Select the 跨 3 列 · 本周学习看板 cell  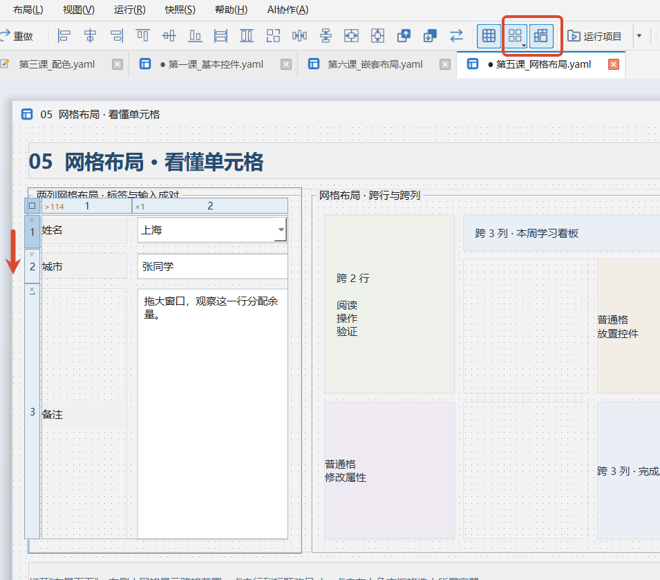pyautogui.click(x=561, y=233)
